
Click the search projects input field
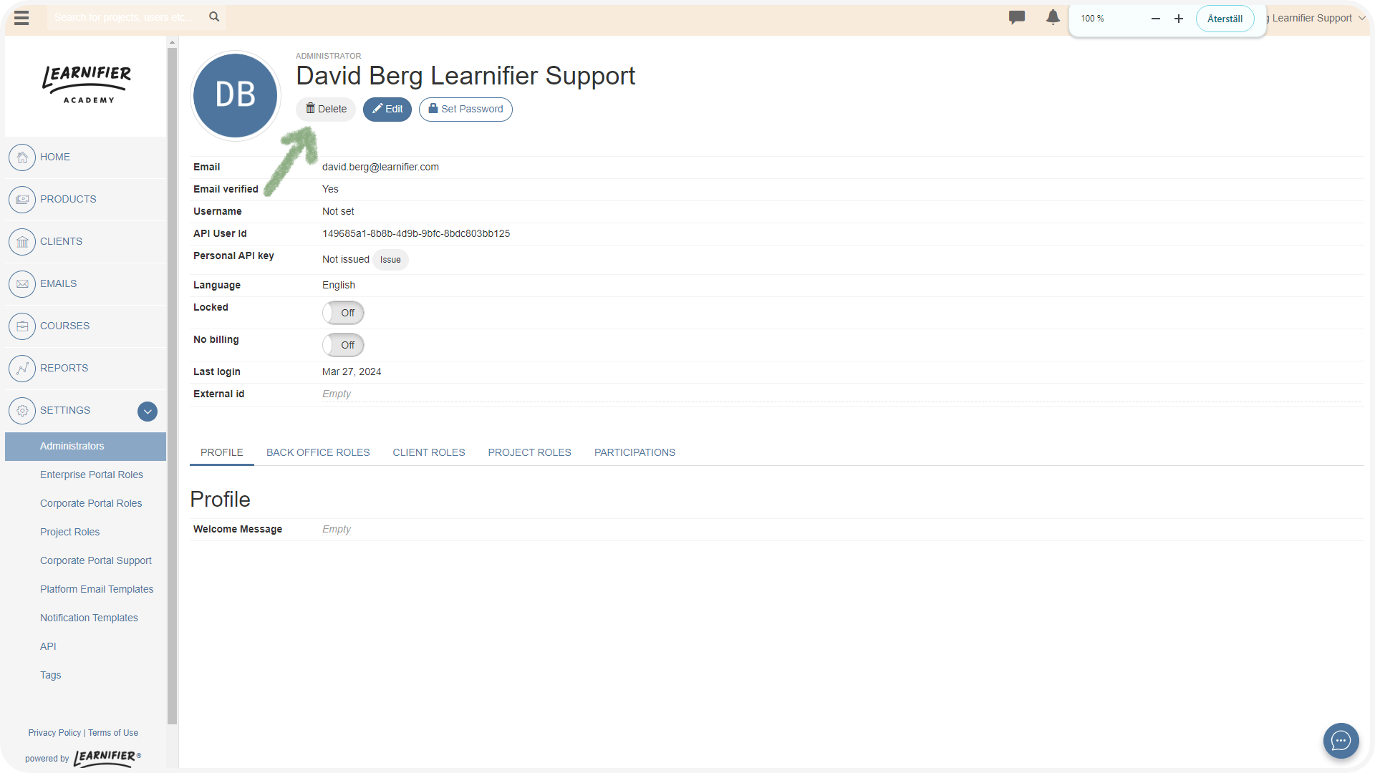click(x=127, y=17)
